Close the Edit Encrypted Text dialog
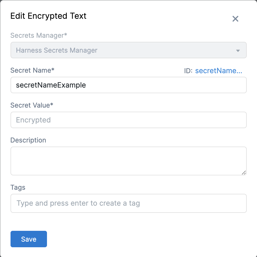This screenshot has height=257, width=257. (235, 19)
